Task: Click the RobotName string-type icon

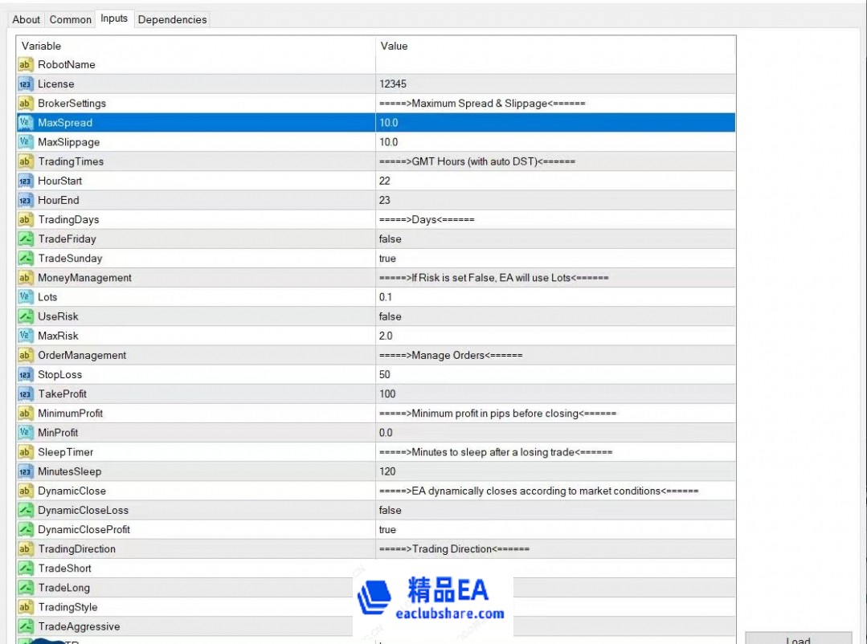Action: tap(25, 65)
